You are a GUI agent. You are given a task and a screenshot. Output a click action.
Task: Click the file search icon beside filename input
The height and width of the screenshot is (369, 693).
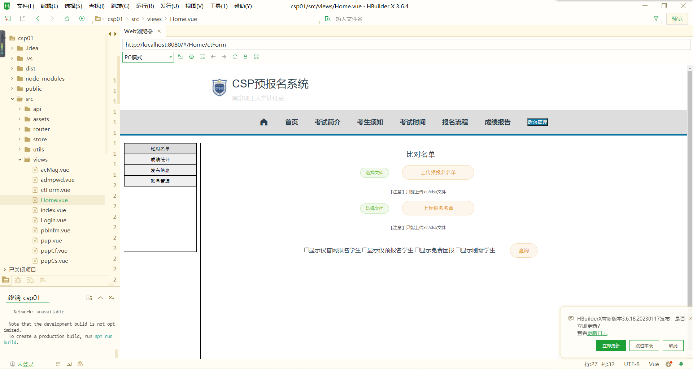(328, 18)
